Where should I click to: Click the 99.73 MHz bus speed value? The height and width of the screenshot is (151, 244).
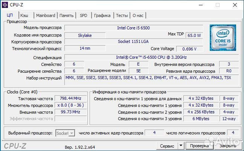point(71,112)
